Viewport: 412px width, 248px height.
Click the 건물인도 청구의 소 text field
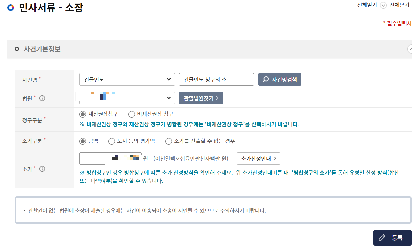[216, 79]
